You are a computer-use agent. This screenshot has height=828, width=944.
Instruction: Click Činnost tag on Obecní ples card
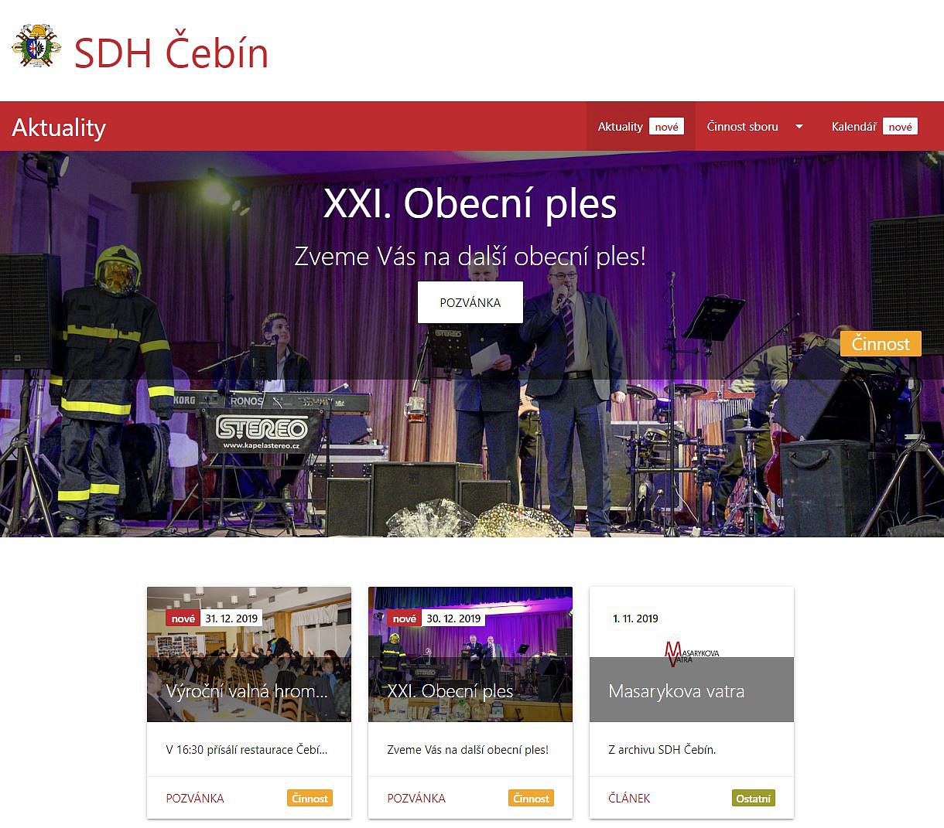pos(532,799)
